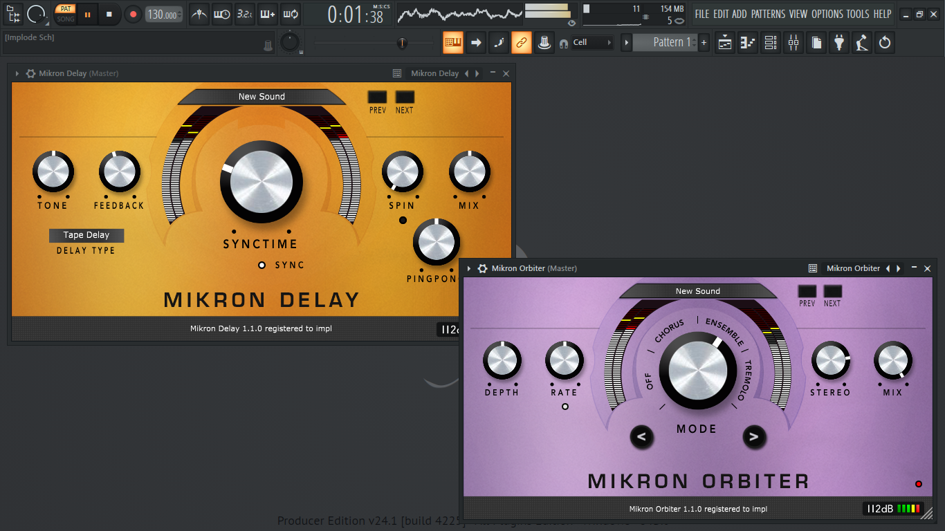Open the plugin picker plug icon

pos(839,42)
